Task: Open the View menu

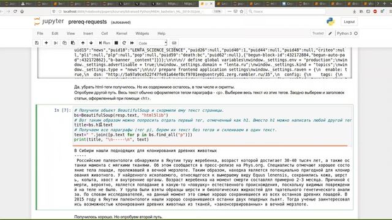Action: 70,34
